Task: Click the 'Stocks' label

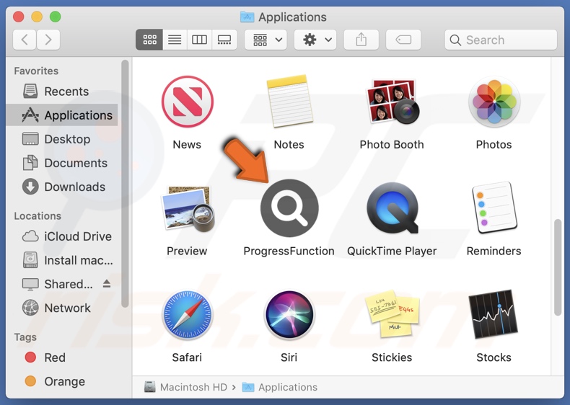Action: (x=494, y=357)
